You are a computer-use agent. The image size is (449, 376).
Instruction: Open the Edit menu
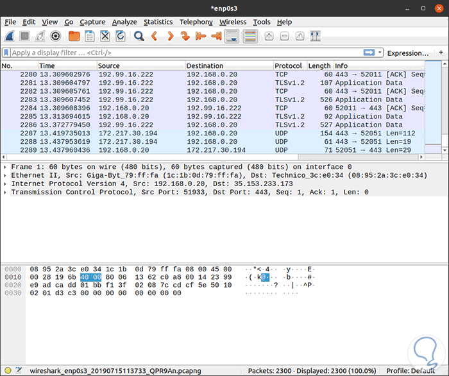tap(29, 22)
